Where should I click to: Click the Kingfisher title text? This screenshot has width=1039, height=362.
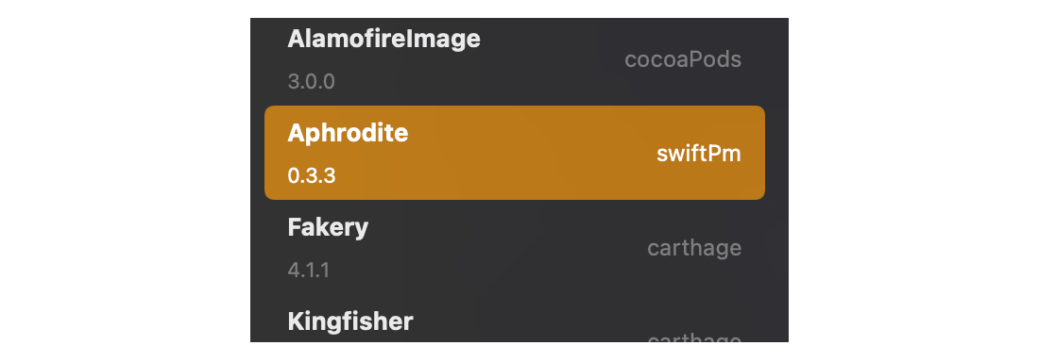click(x=349, y=321)
